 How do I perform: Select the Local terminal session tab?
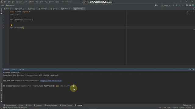[13, 70]
